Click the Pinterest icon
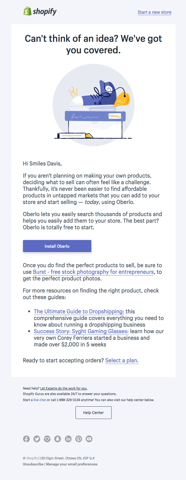Image resolution: width=186 pixels, height=480 pixels. [79, 439]
